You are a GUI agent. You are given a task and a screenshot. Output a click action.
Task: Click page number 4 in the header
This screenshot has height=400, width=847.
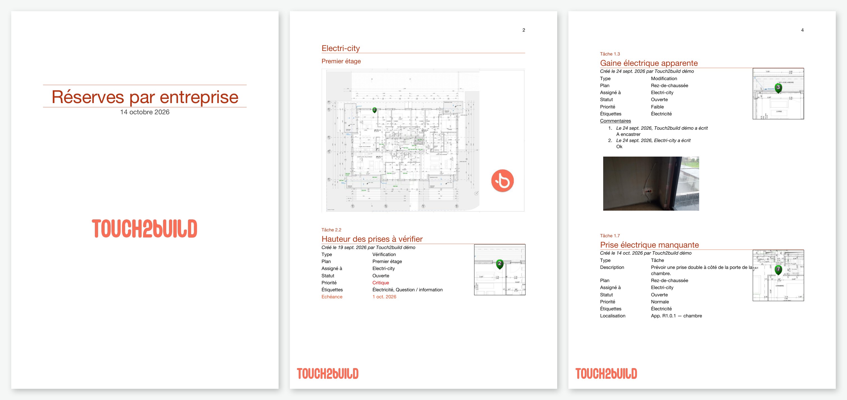802,30
